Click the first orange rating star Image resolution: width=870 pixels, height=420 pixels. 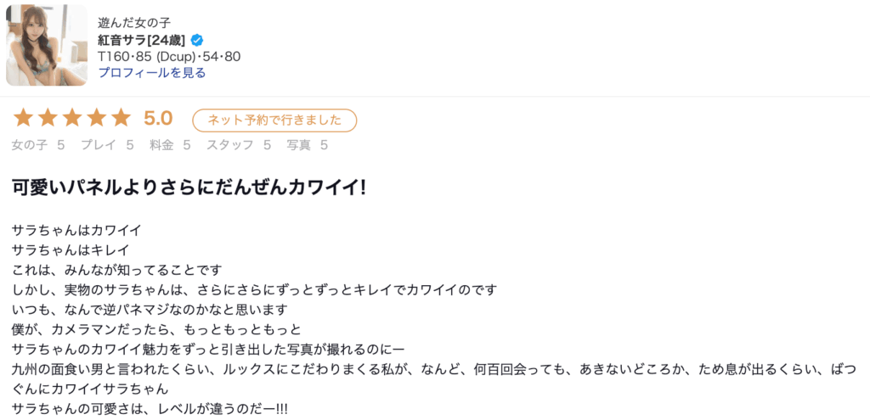coord(23,119)
